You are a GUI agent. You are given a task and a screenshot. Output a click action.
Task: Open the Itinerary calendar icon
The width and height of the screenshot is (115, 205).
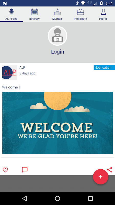pyautogui.click(x=34, y=12)
